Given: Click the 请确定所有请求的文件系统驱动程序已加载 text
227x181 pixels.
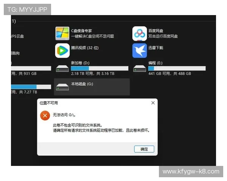Looking at the screenshot, I should click(x=88, y=130).
